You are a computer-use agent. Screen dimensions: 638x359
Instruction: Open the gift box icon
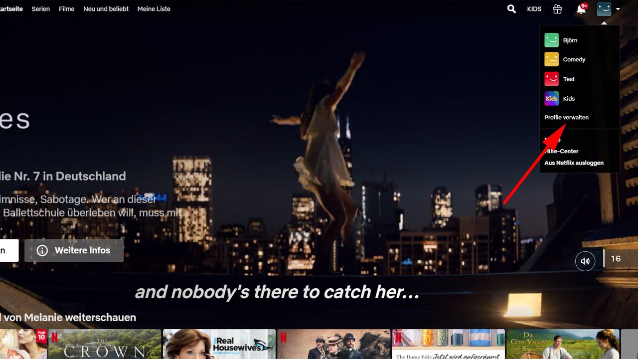(557, 9)
